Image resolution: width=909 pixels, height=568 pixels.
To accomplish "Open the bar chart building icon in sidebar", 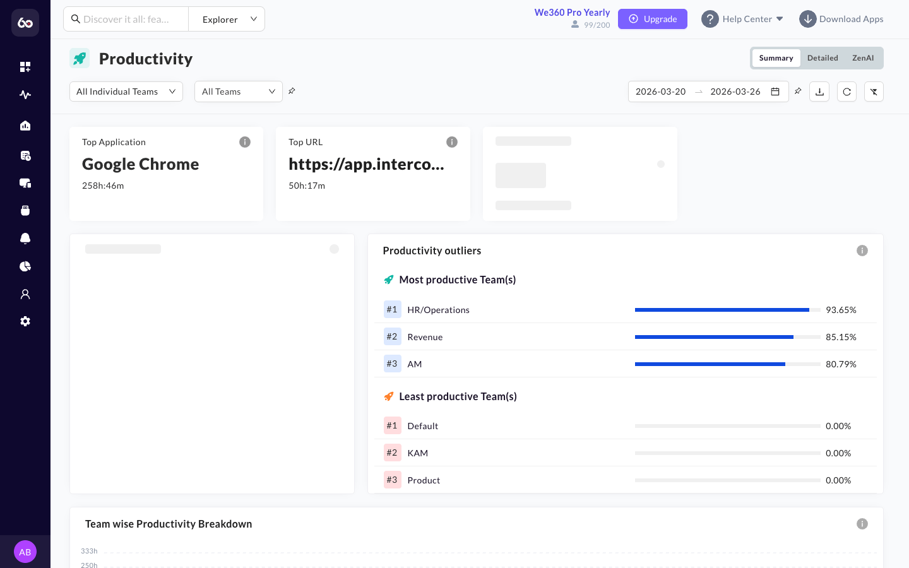I will pyautogui.click(x=25, y=126).
